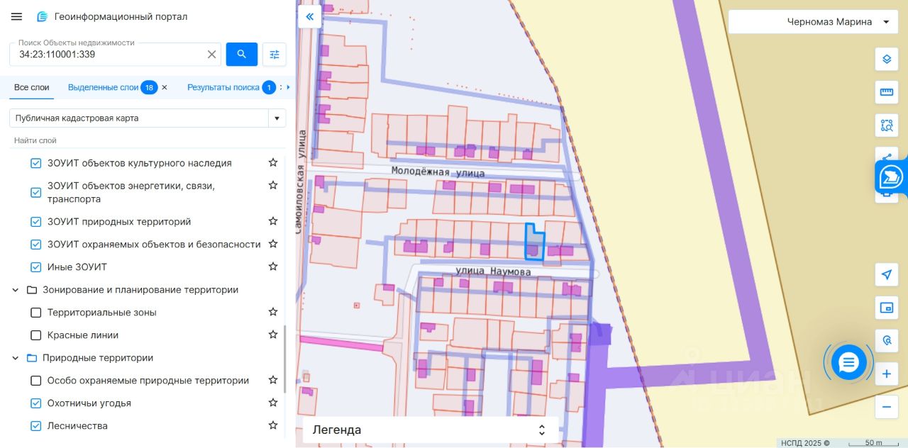Screen dimensions: 908x448
Task: Uncheck ЗОУИТ природных территорий checkbox
Action: [36, 222]
